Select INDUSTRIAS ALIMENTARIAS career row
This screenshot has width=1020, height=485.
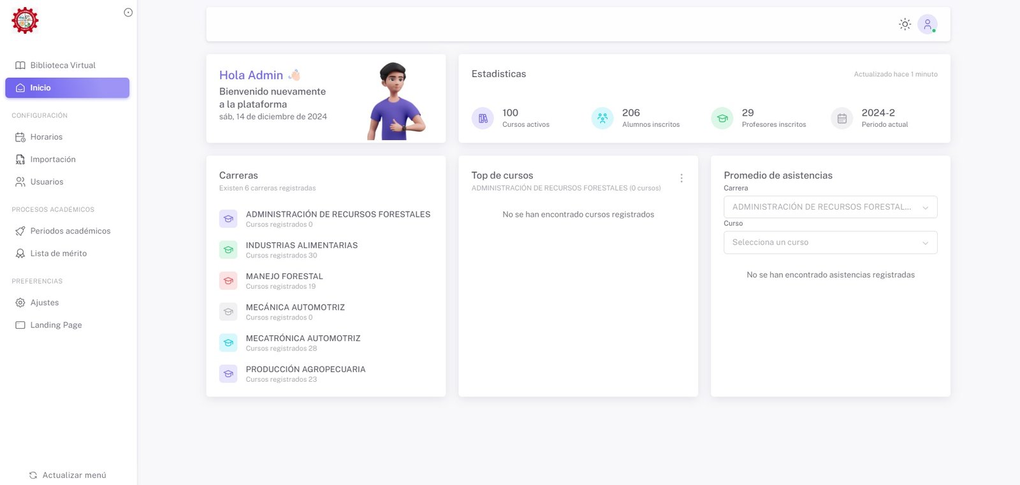tap(325, 250)
